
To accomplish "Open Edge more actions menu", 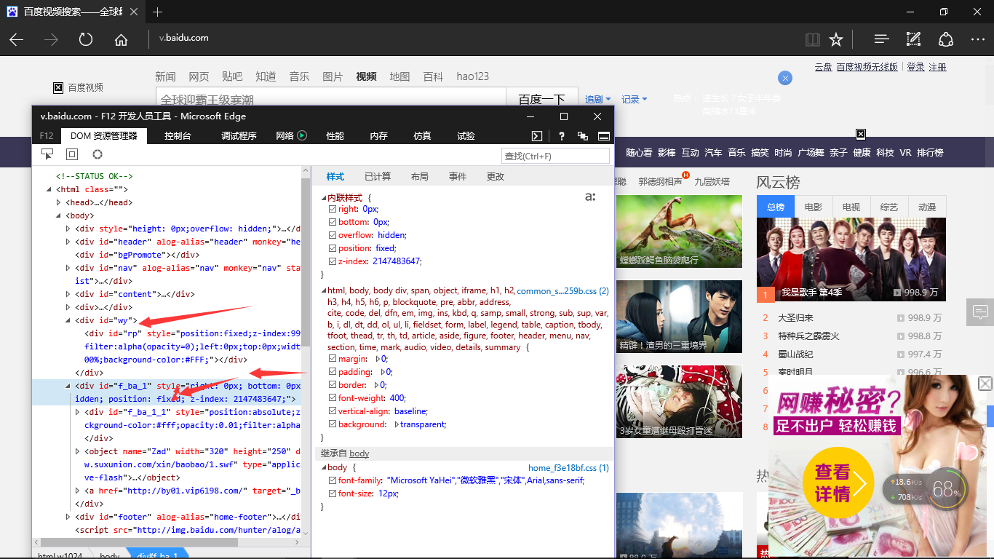I will coord(977,40).
